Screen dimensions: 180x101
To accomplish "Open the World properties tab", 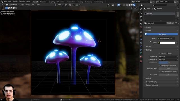I will [141, 27].
